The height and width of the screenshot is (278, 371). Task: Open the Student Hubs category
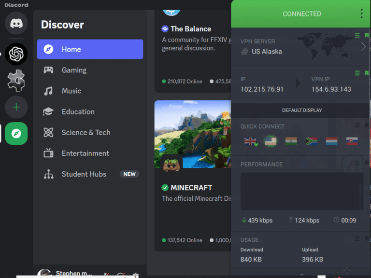(90, 174)
